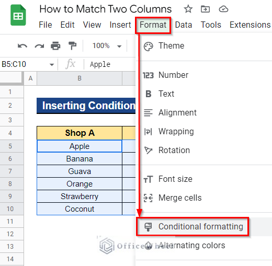Click the cell containing Strawberry

click(80, 196)
